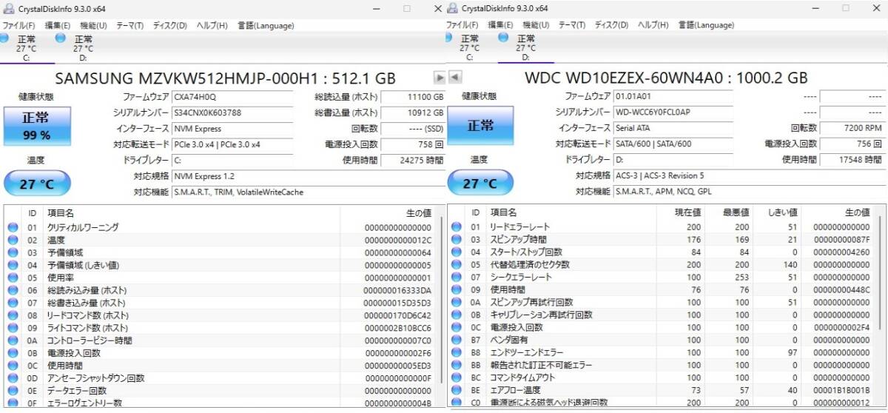Click status orb for シークエラーレート row
The height and width of the screenshot is (413, 888).
(456, 277)
